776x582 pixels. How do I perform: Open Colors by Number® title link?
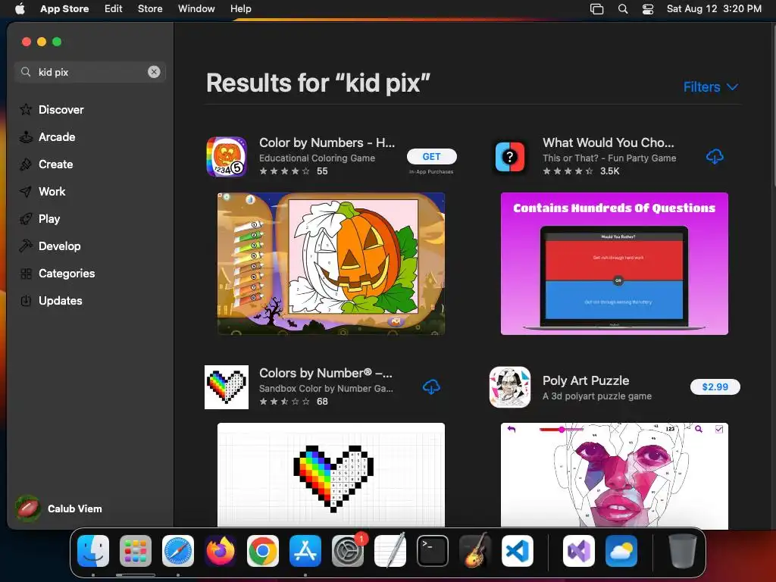pyautogui.click(x=326, y=373)
